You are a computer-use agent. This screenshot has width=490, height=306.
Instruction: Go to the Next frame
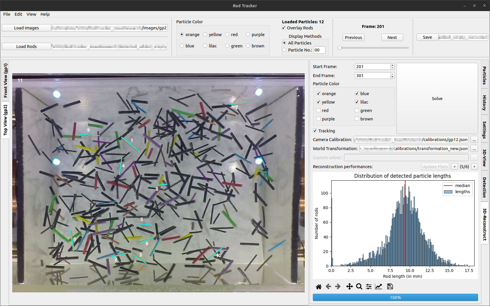392,38
